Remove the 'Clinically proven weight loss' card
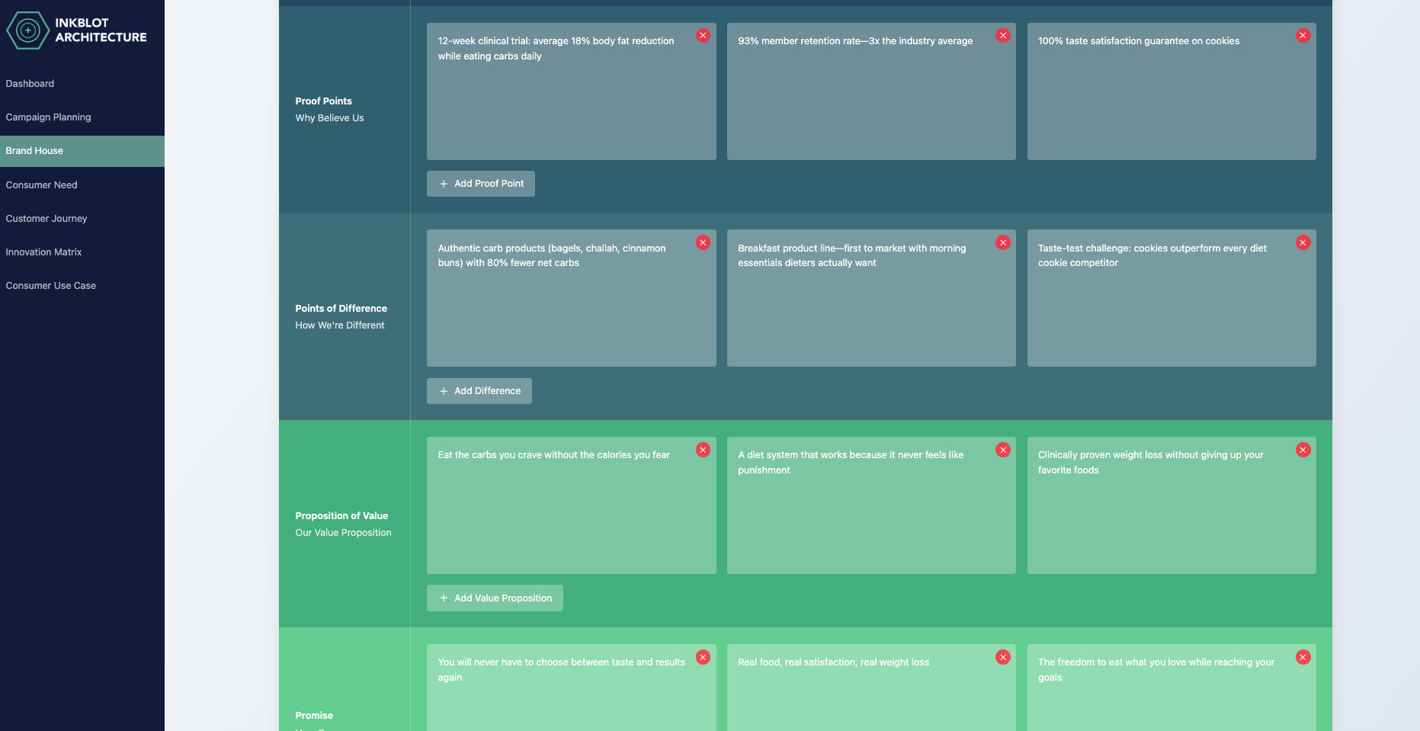 click(1303, 450)
